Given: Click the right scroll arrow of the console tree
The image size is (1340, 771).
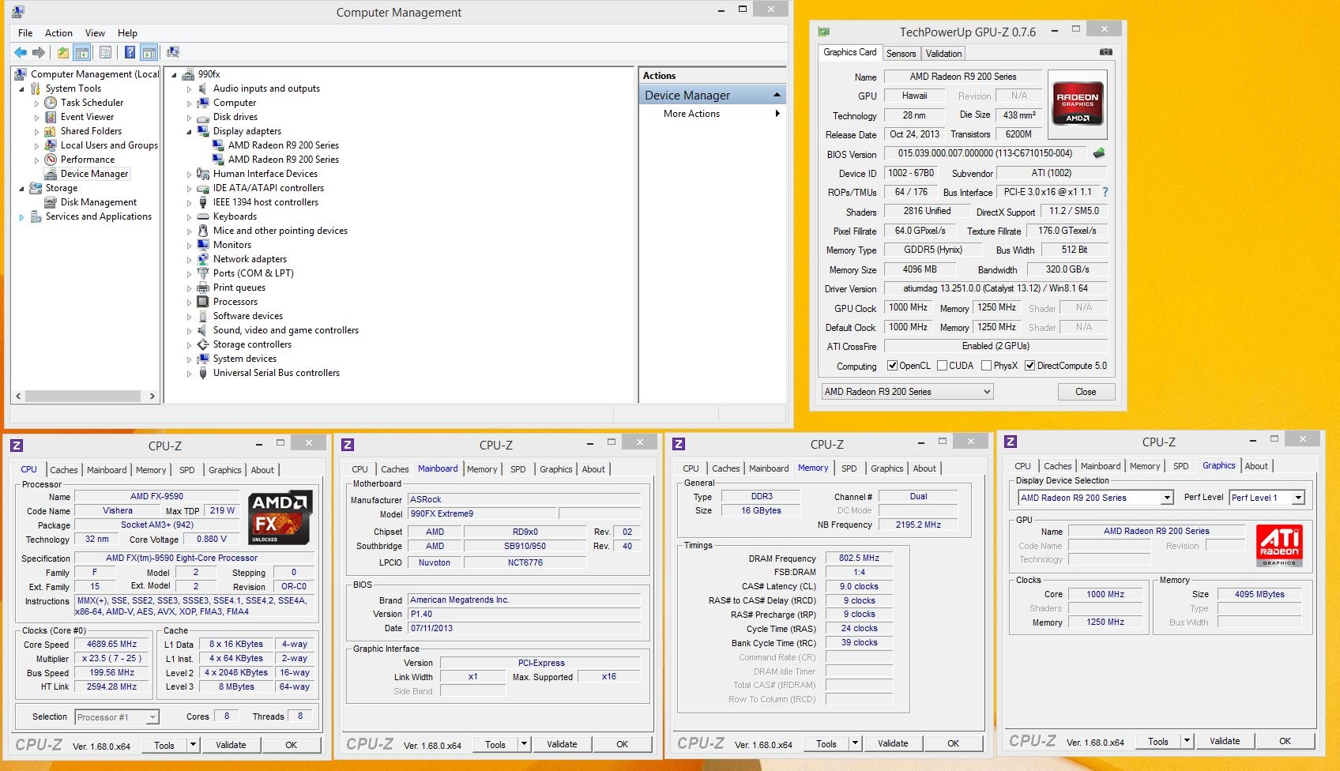Looking at the screenshot, I should [152, 397].
